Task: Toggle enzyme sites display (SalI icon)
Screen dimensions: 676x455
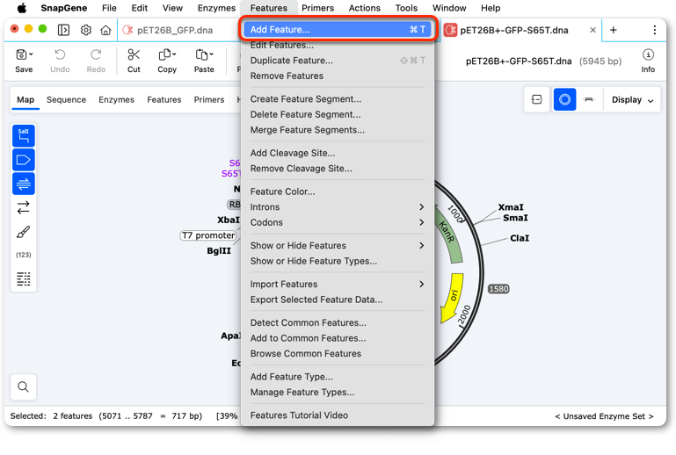Action: click(x=23, y=136)
